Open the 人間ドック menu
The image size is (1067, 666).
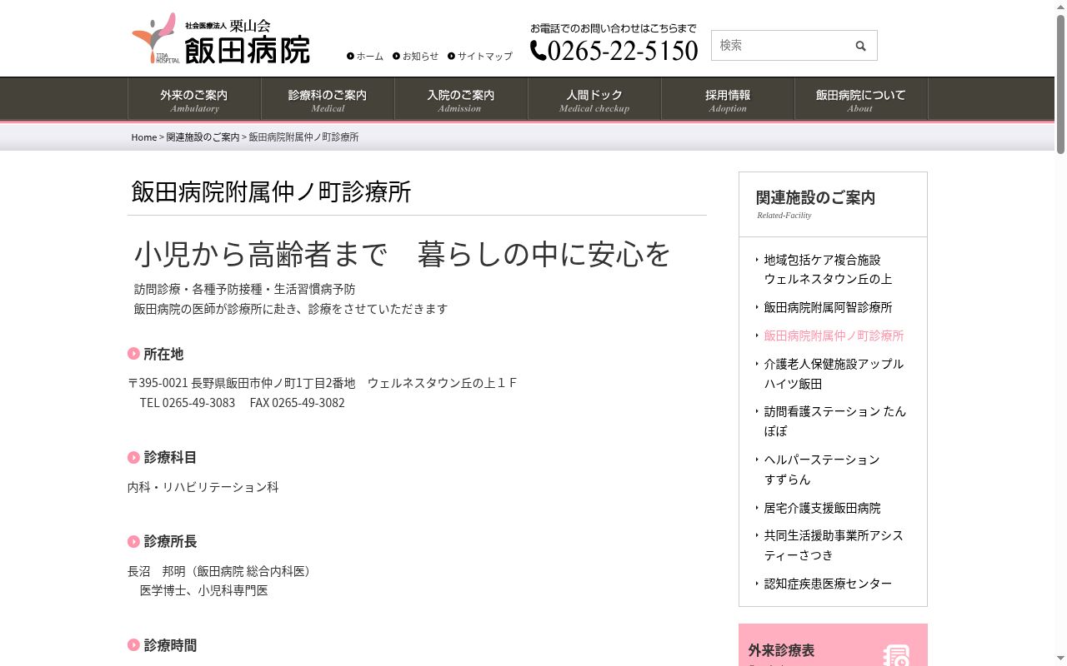point(594,100)
